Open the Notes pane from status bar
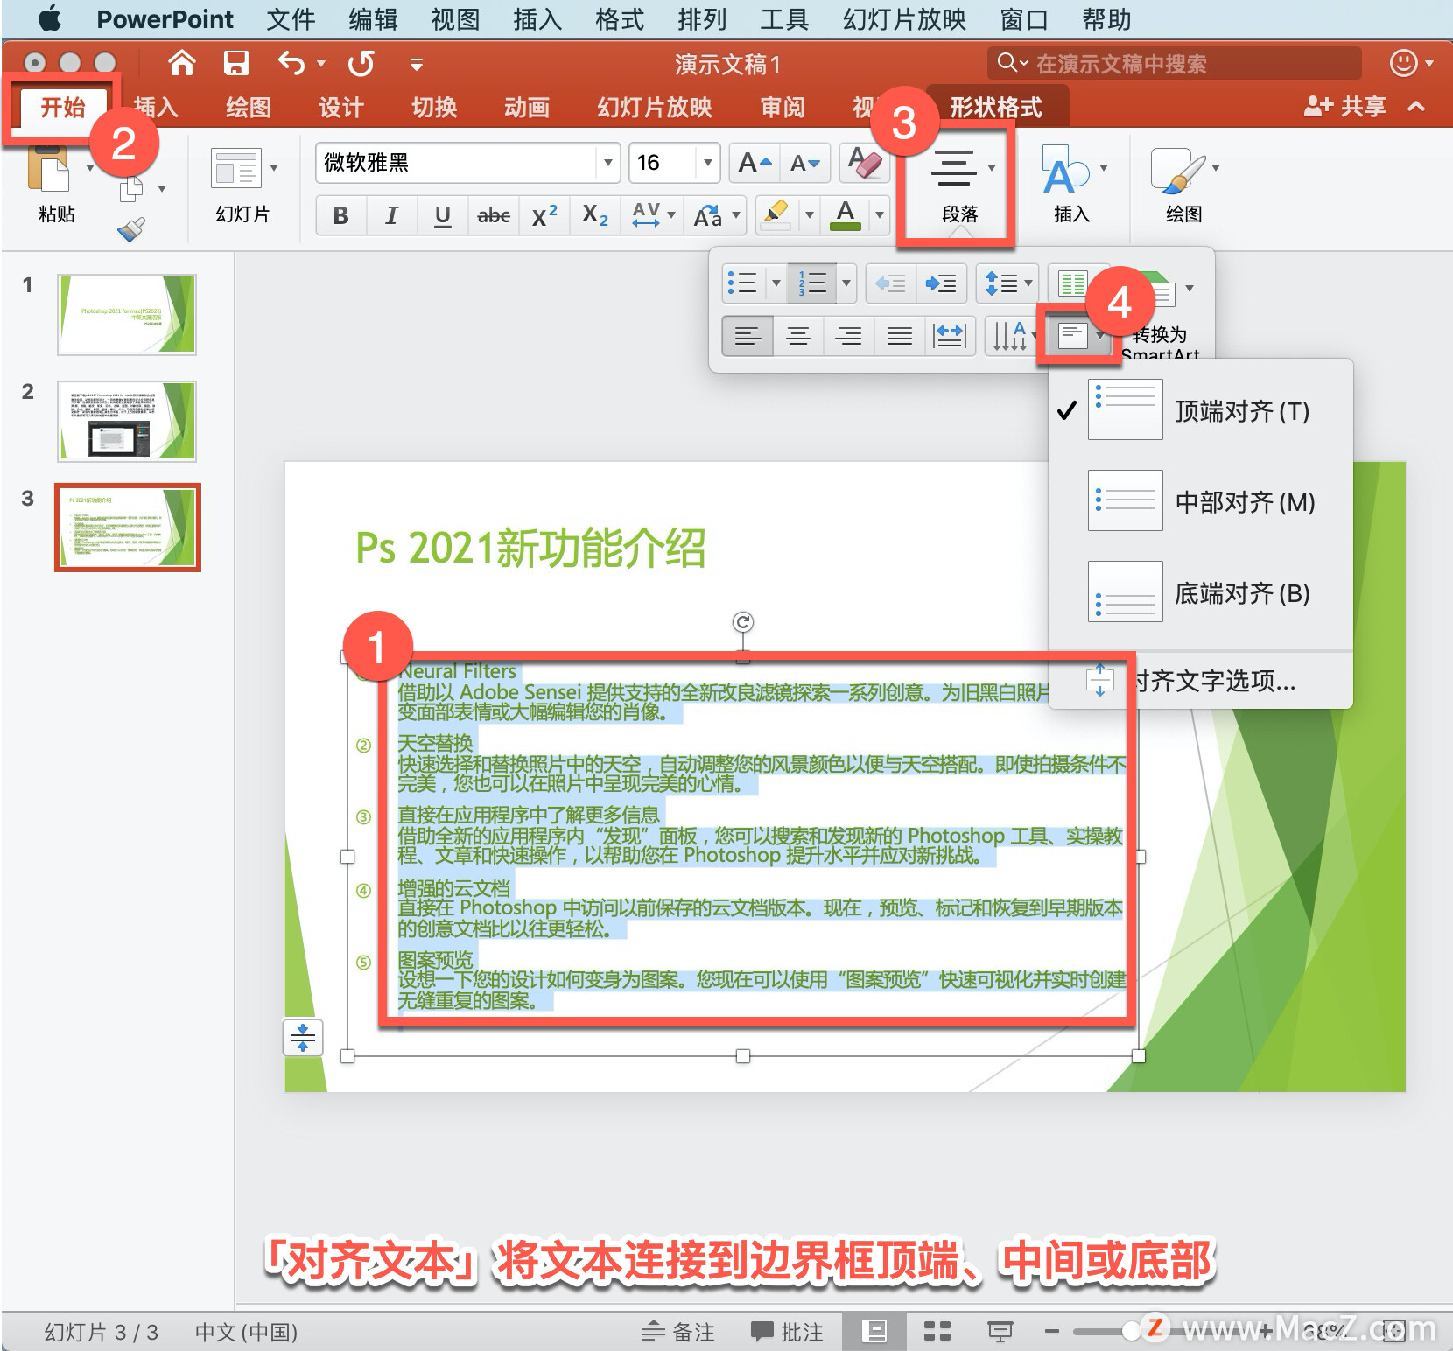The image size is (1453, 1351). pyautogui.click(x=678, y=1332)
